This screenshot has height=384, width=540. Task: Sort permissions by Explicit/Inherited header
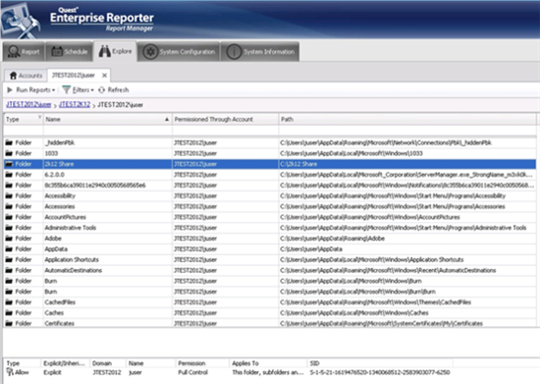click(64, 363)
